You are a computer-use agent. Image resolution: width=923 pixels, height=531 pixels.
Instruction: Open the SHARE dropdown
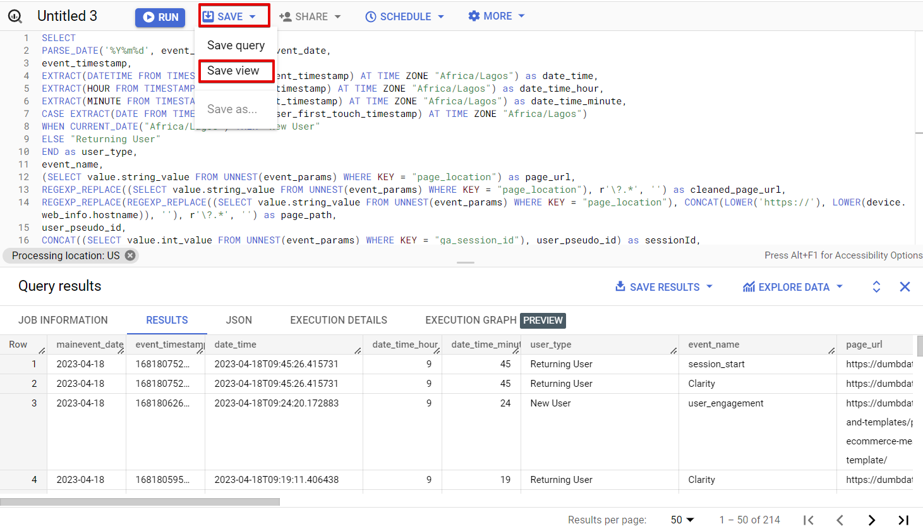click(x=310, y=16)
